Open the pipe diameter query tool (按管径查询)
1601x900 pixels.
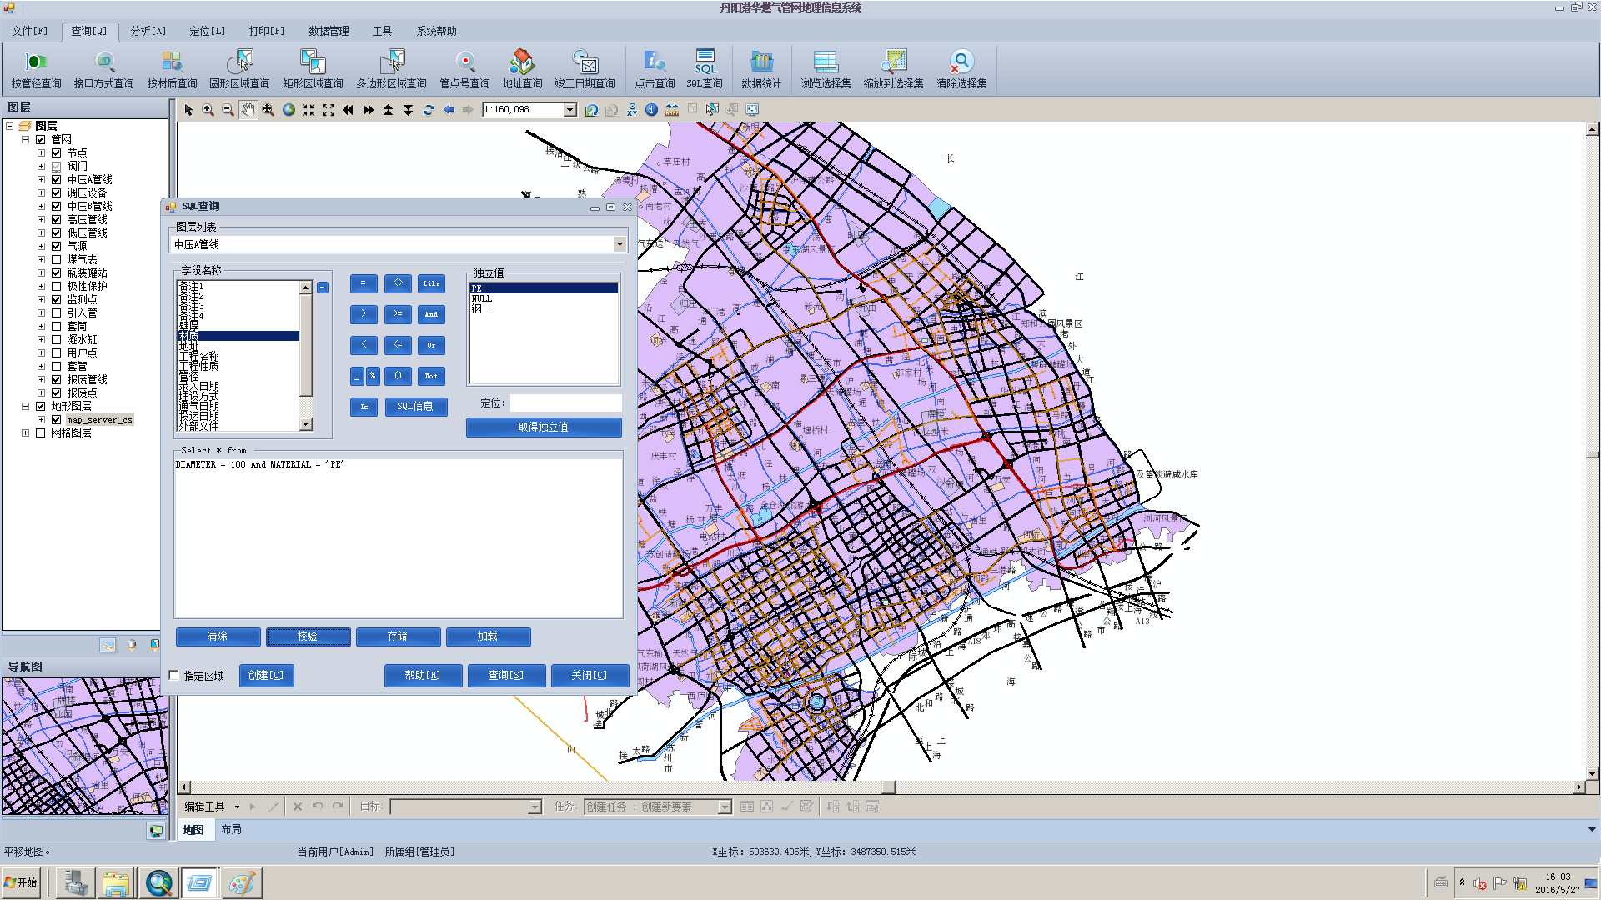[x=36, y=69]
